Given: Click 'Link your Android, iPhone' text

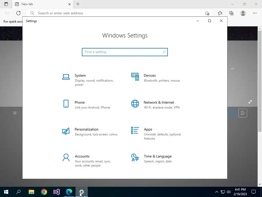Looking at the screenshot, I should [x=92, y=107].
